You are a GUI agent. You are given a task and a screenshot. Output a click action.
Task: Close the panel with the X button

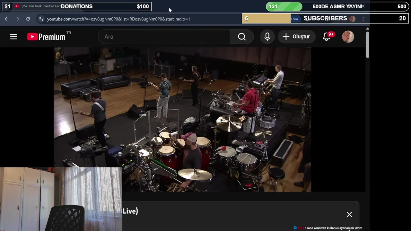(x=349, y=214)
